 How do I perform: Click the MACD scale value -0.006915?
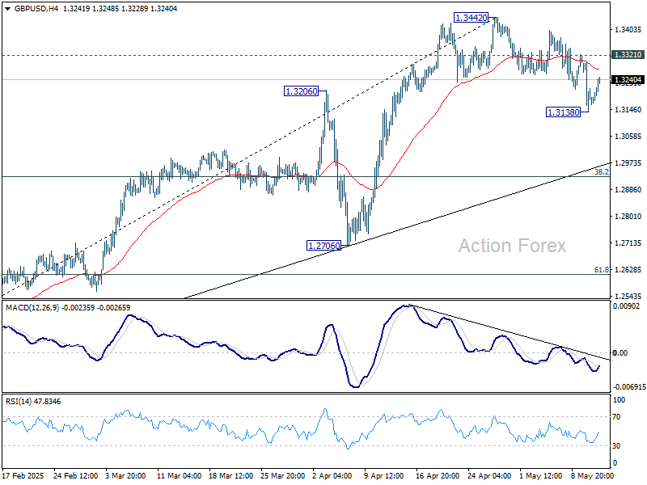629,387
